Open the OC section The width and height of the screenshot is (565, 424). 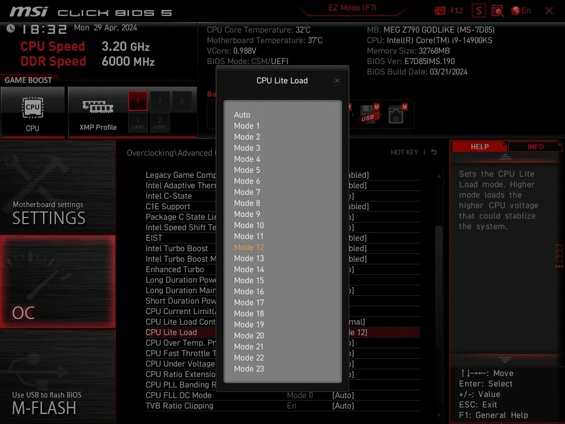click(x=57, y=282)
